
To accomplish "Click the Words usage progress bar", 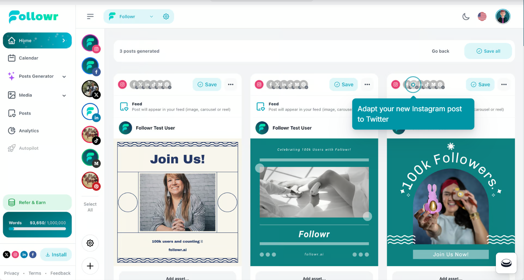I will (x=37, y=229).
